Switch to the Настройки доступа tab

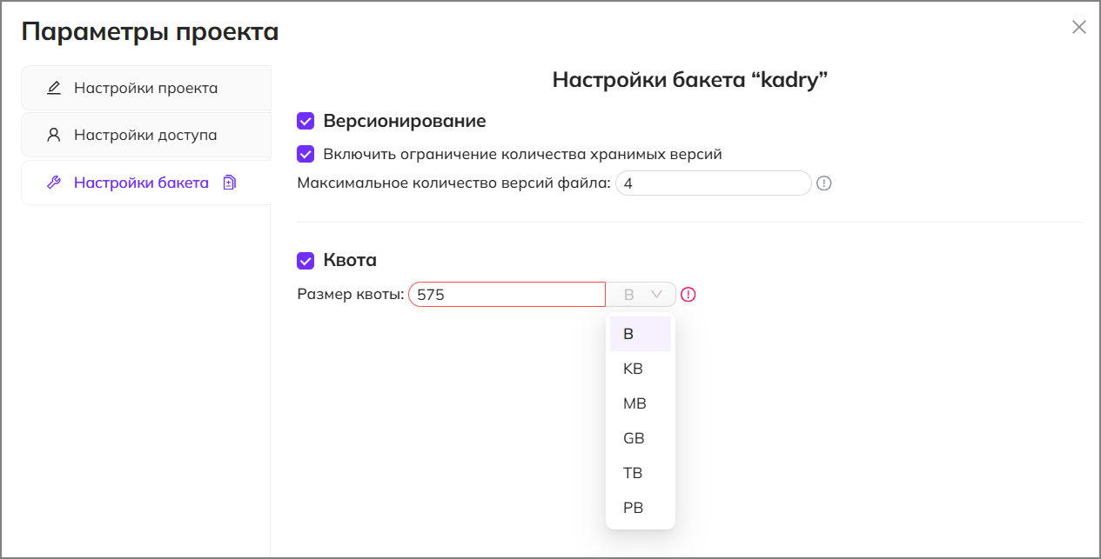tap(145, 135)
